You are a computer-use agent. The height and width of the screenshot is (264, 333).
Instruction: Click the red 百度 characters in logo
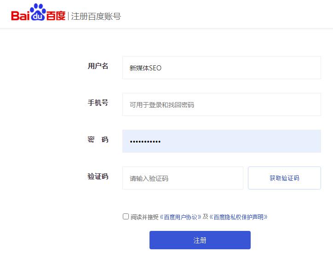tap(56, 17)
